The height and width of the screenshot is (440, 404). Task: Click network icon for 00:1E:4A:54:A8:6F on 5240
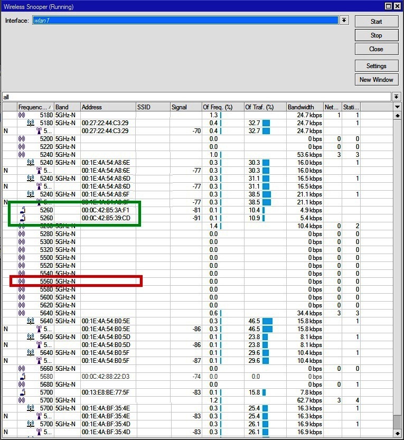pos(31,194)
